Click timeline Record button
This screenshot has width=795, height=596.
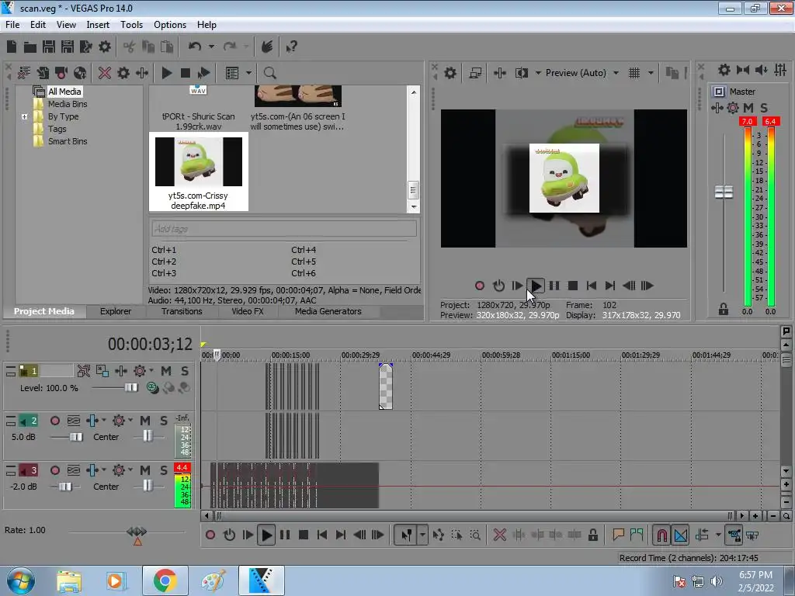click(210, 535)
